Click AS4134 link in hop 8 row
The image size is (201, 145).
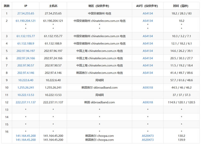pos(148,73)
